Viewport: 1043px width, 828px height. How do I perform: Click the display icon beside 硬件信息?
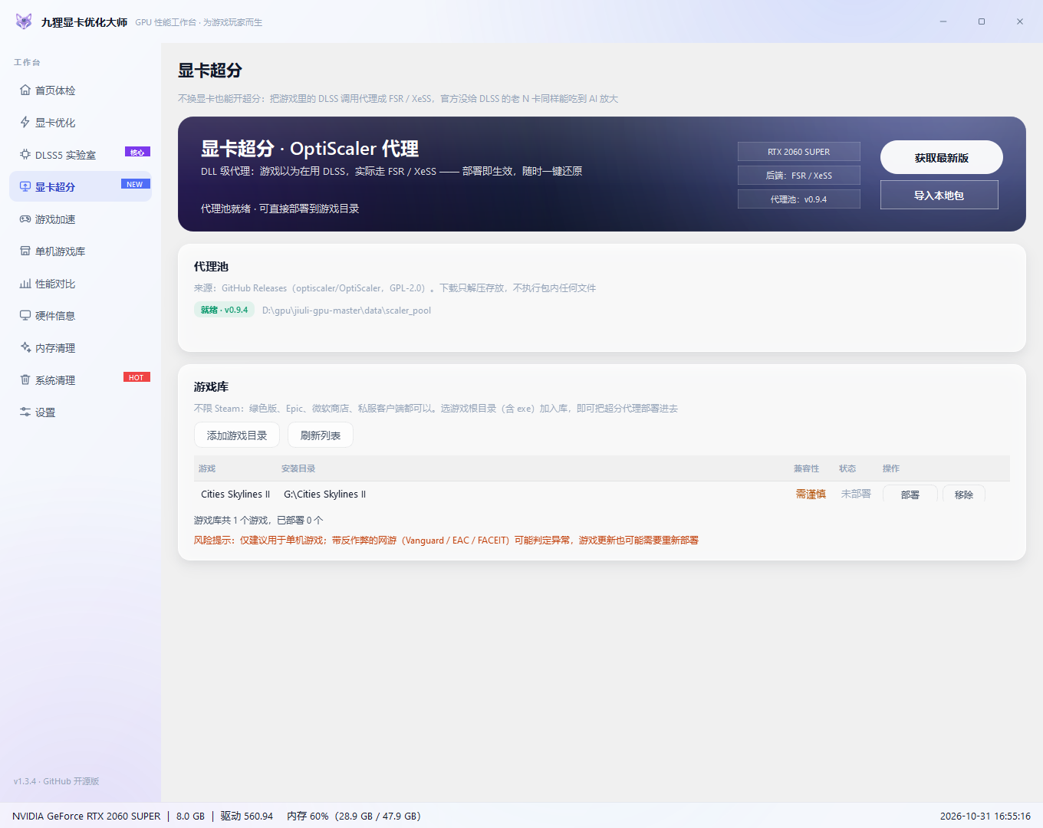[x=25, y=316]
